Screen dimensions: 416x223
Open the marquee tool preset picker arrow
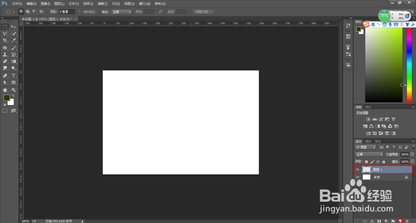[14, 12]
